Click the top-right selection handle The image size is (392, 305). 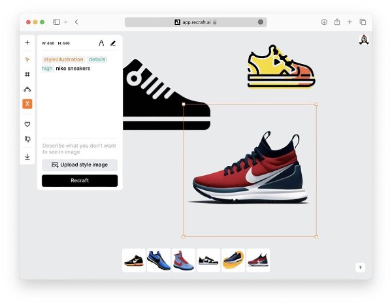click(x=316, y=104)
